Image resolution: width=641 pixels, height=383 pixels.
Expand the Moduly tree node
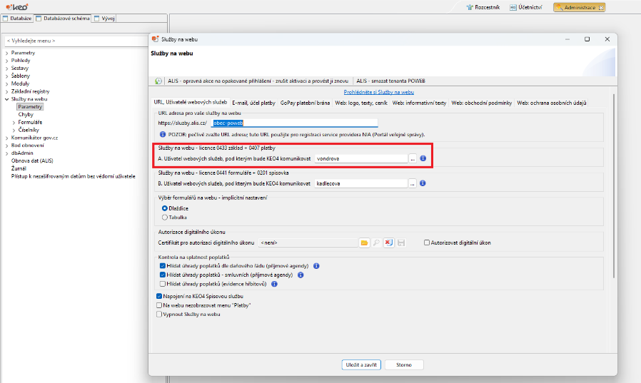click(7, 84)
